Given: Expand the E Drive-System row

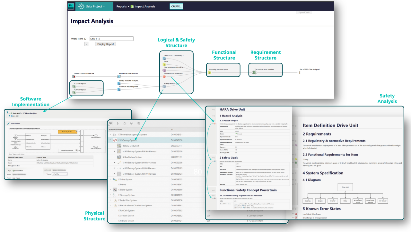Looking at the screenshot, I should tap(110, 179).
